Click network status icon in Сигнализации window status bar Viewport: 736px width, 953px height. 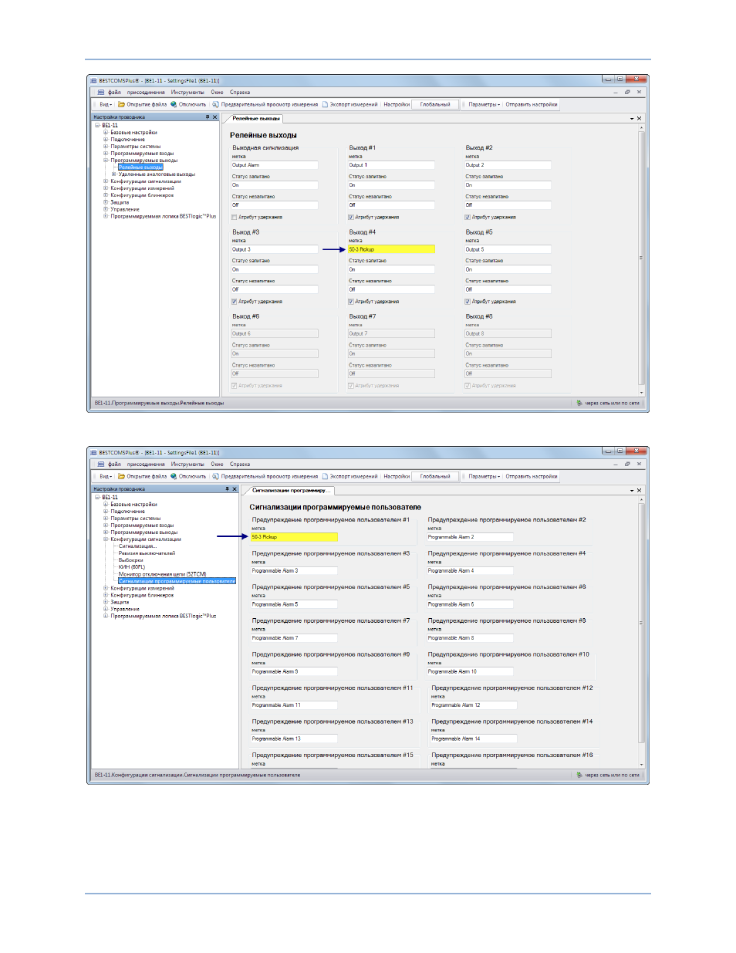(x=579, y=775)
